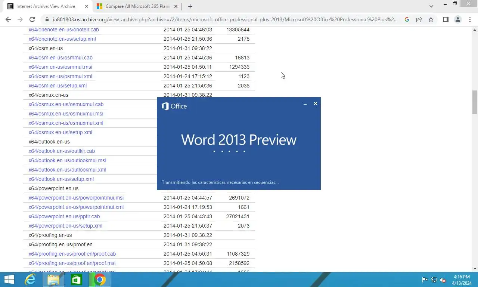Switch to Compare All Microsoft 365 Plans tab

point(137,6)
